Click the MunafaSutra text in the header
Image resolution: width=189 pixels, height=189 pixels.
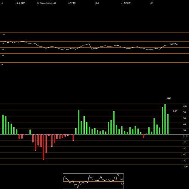[x=48, y=3]
